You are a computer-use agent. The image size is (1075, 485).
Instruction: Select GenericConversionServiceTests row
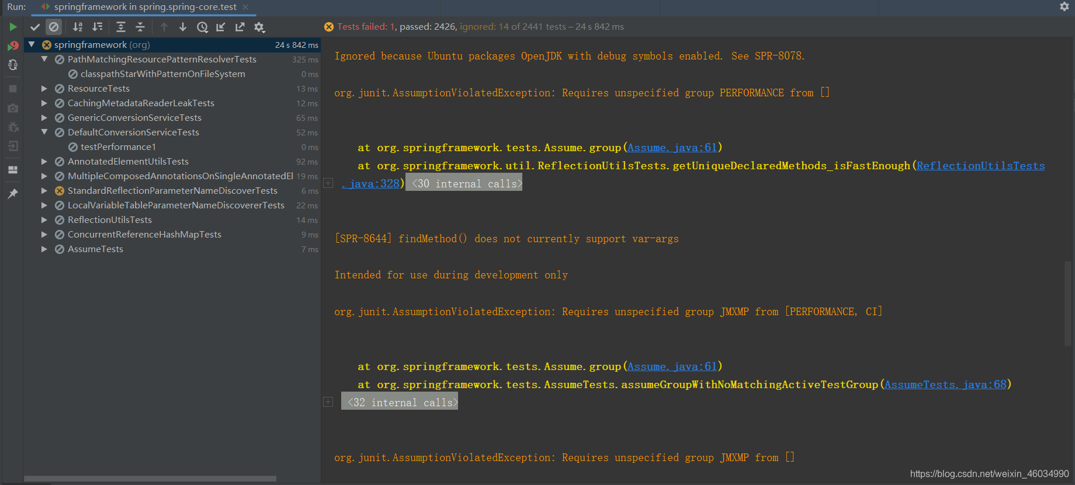172,118
